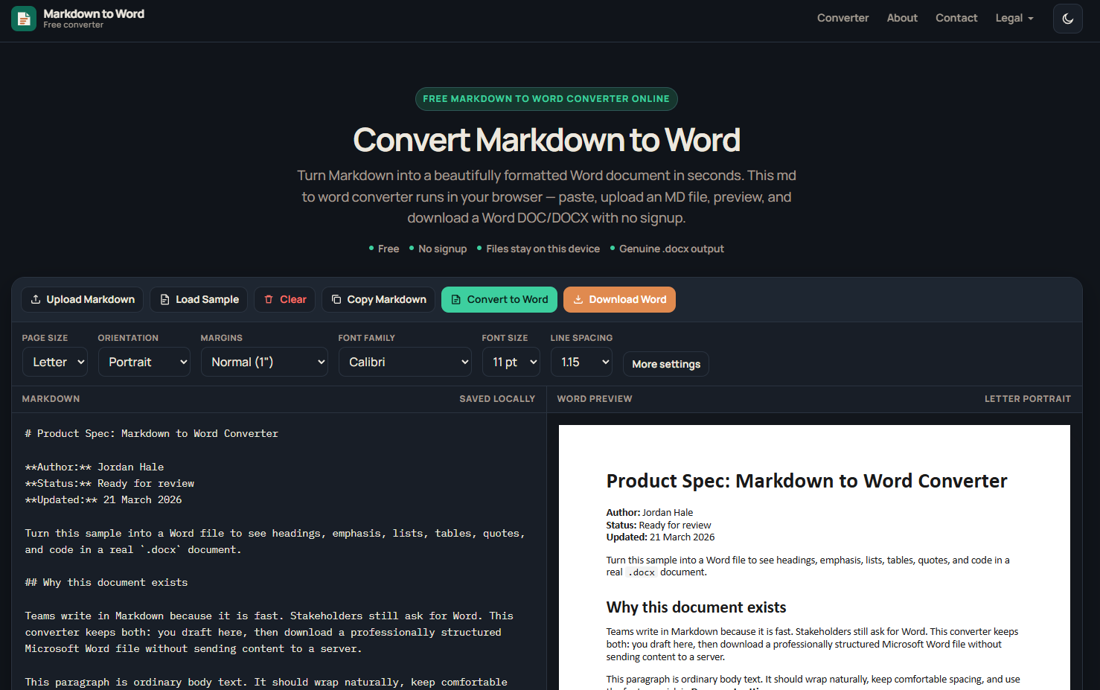Click the 'Files stay on this device' text
This screenshot has width=1100, height=690.
tap(543, 249)
